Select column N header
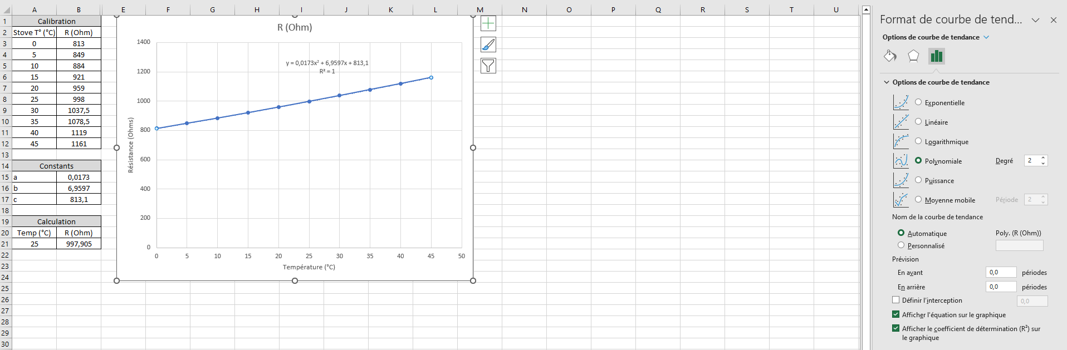 click(524, 9)
